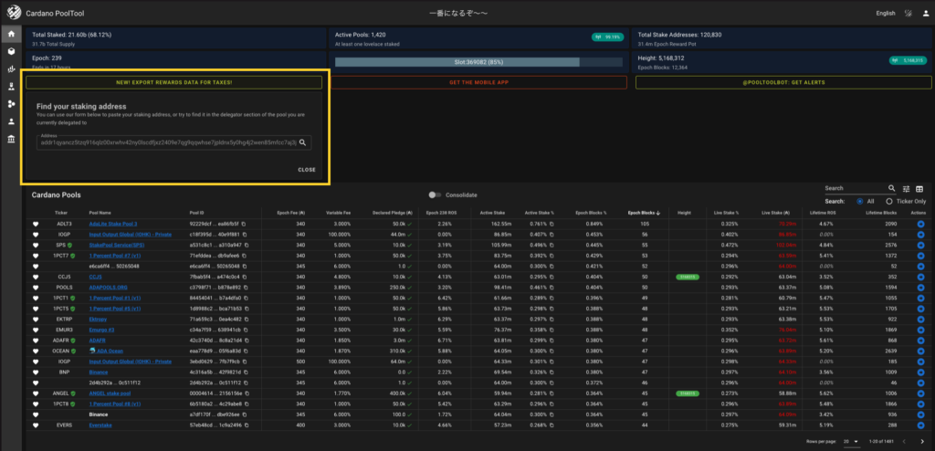Image resolution: width=935 pixels, height=451 pixels.
Task: Select the 'All' search radio button
Action: pyautogui.click(x=859, y=201)
